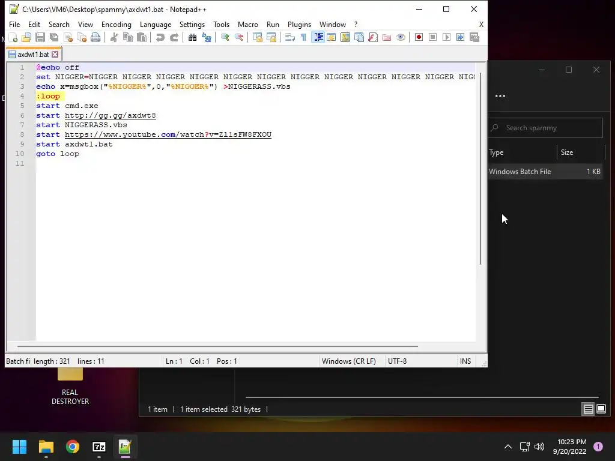Viewport: 615px width, 461px height.
Task: Toggle Show All Characters pilcrow icon
Action: coord(303,37)
